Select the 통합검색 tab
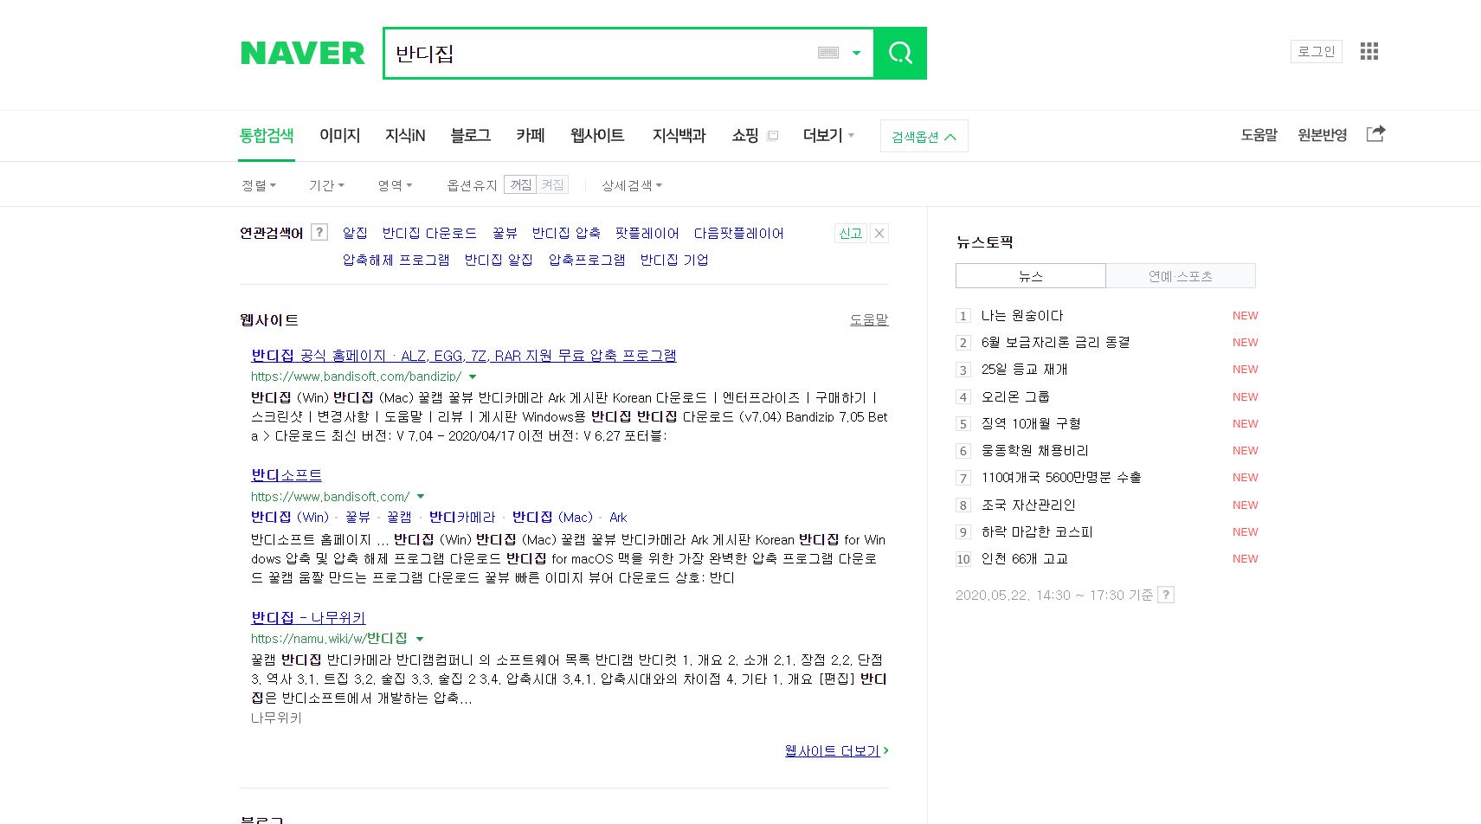Image resolution: width=1481 pixels, height=824 pixels. (x=267, y=135)
